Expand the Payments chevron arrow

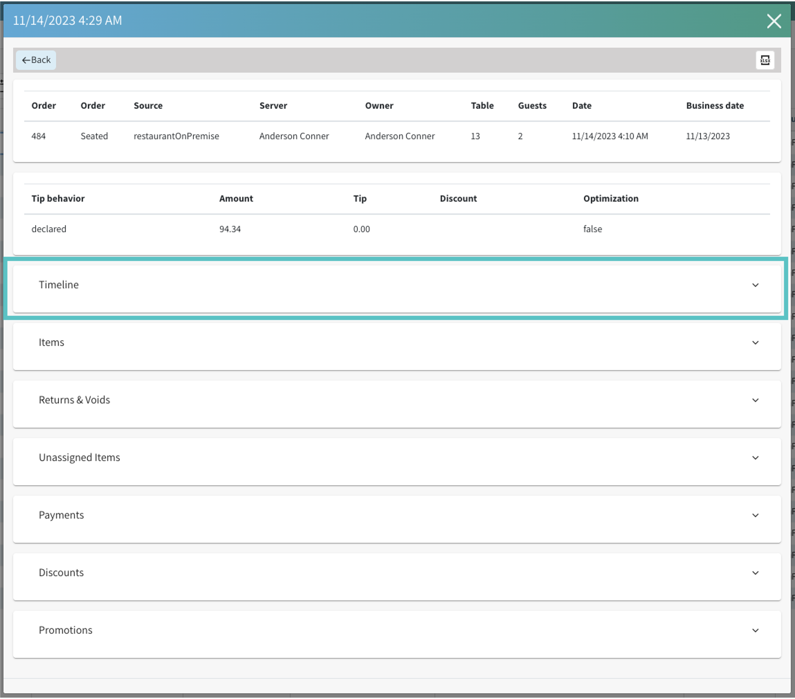point(755,516)
